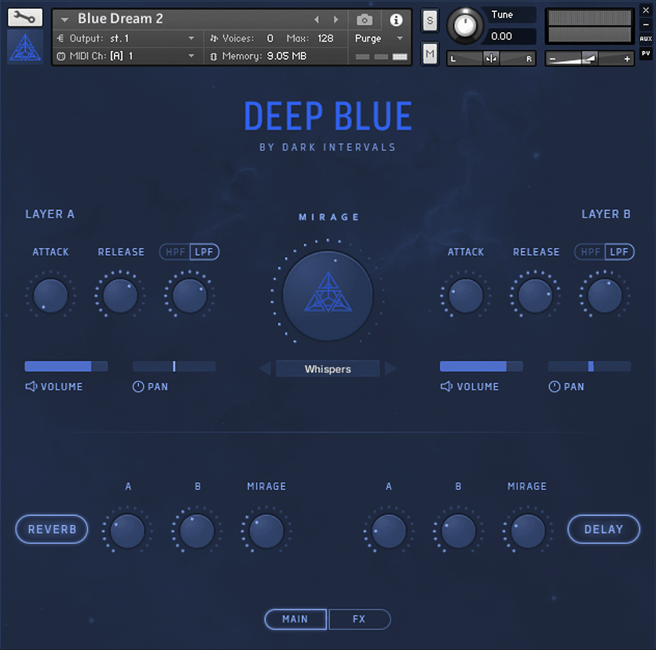Go to next instrument preset in header
The height and width of the screenshot is (650, 656).
pyautogui.click(x=336, y=20)
